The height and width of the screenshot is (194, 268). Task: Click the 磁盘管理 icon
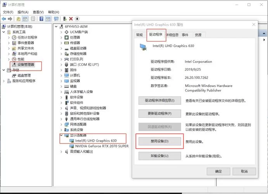pos(14,75)
